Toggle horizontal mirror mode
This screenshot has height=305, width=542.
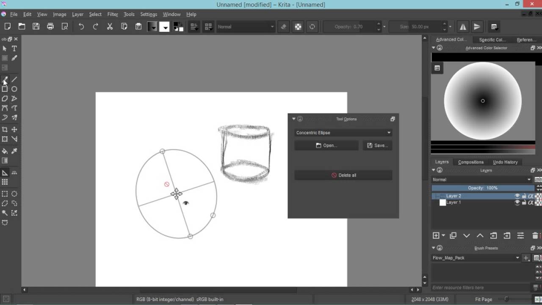(463, 26)
